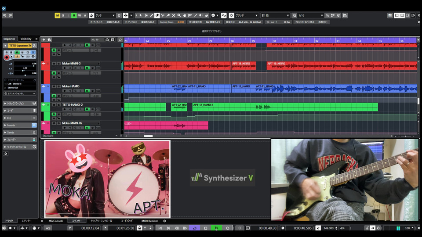Click the Undo arrow in the toolbar

click(x=4, y=16)
